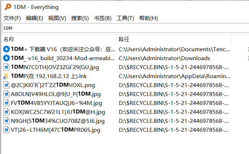Open the 视图(V) menu

click(57, 18)
